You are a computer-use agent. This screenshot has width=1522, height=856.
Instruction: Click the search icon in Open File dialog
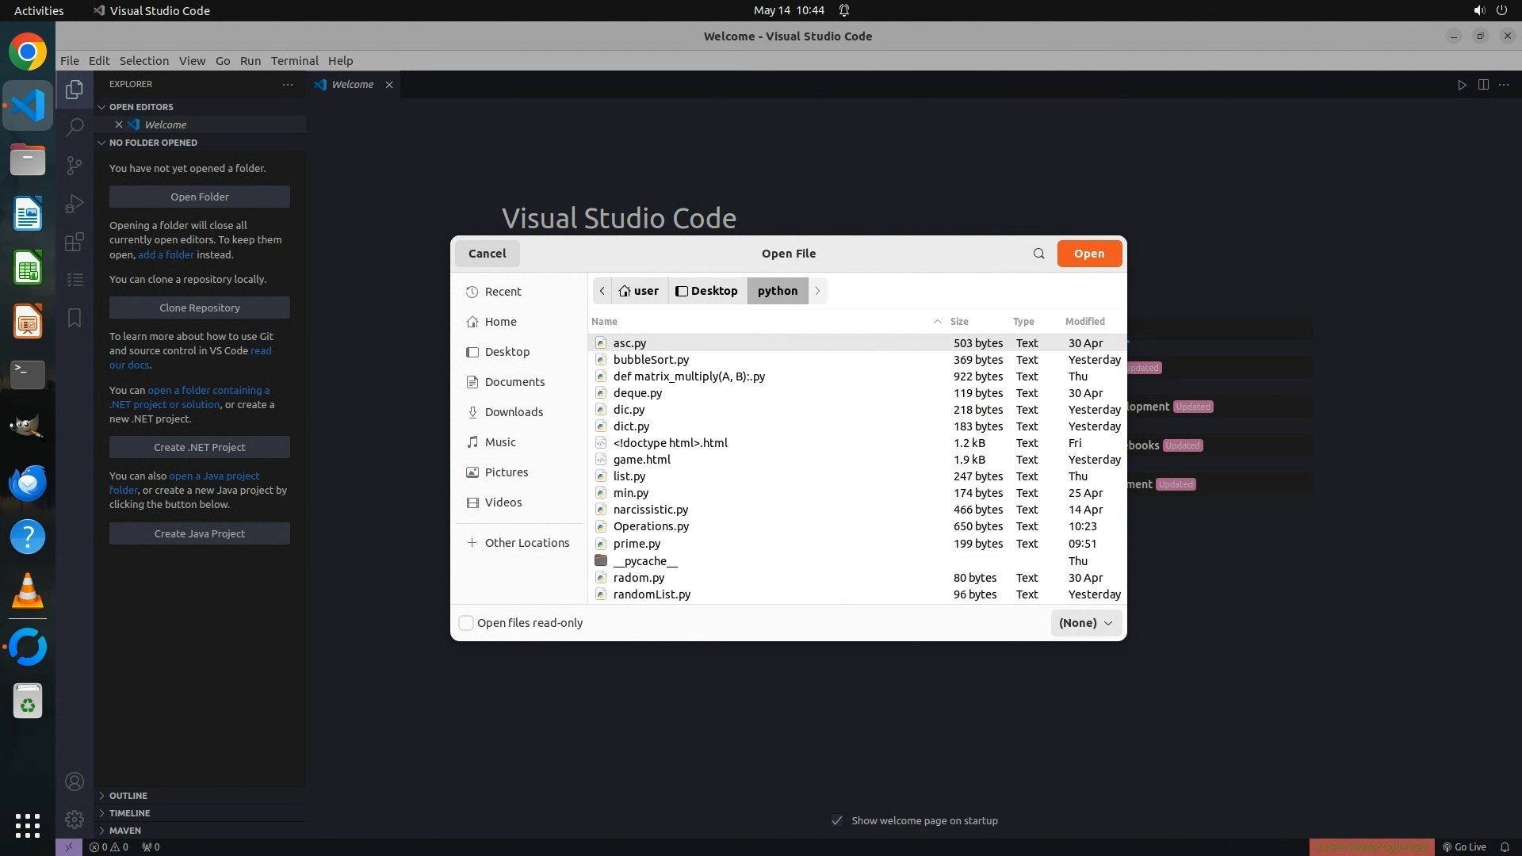1038,254
